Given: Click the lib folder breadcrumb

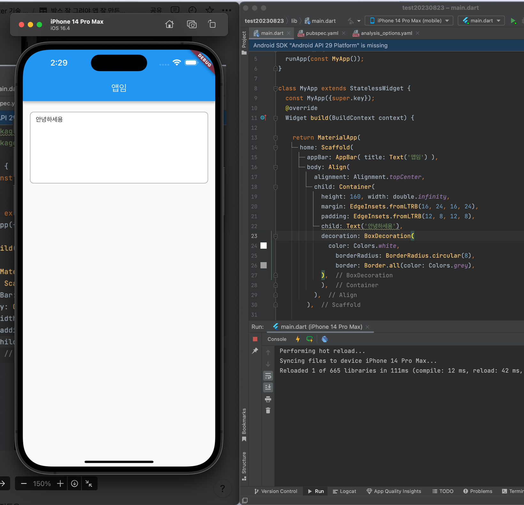Looking at the screenshot, I should pyautogui.click(x=294, y=21).
